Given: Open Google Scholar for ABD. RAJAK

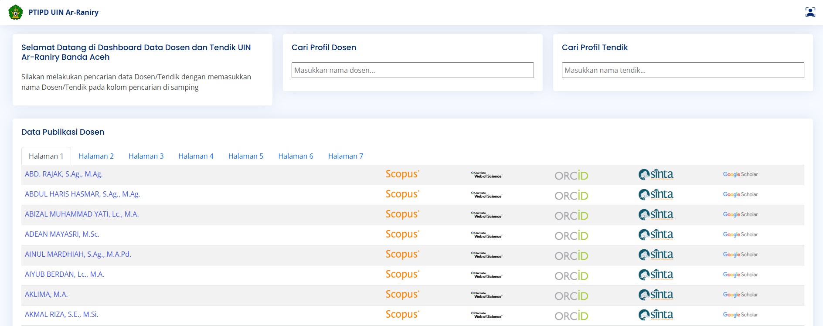Looking at the screenshot, I should click(x=740, y=174).
